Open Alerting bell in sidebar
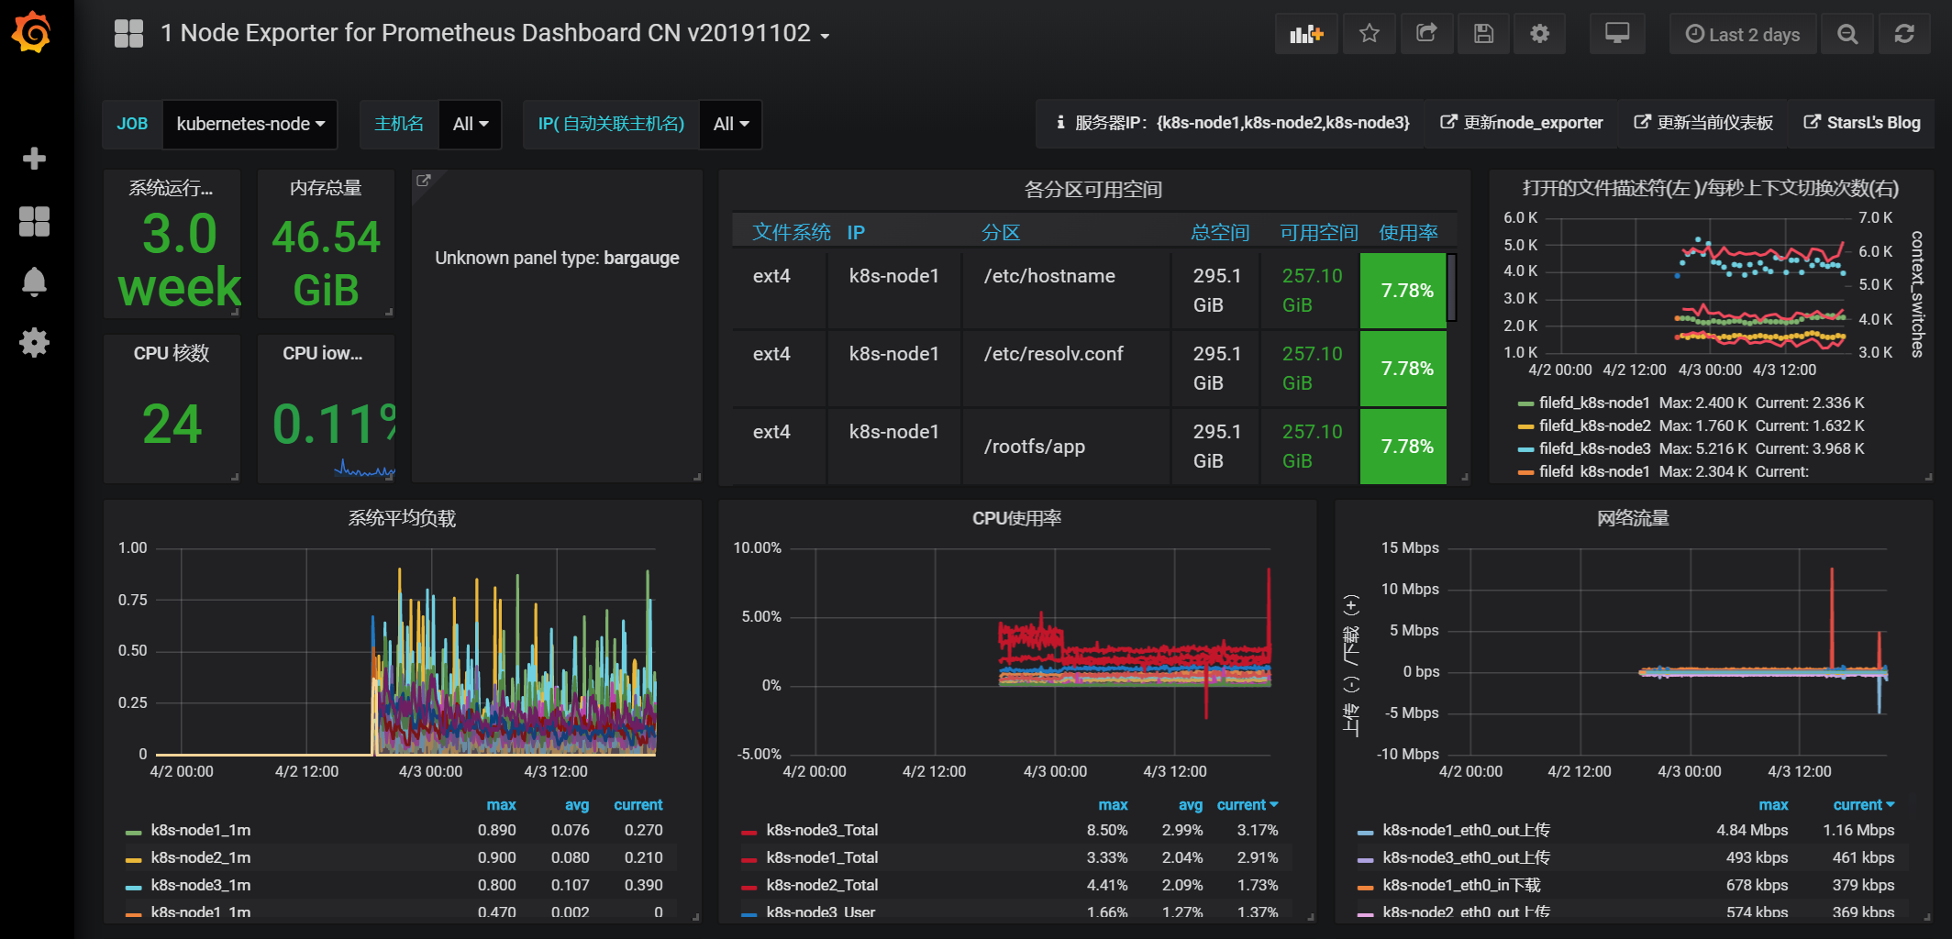 pyautogui.click(x=34, y=282)
